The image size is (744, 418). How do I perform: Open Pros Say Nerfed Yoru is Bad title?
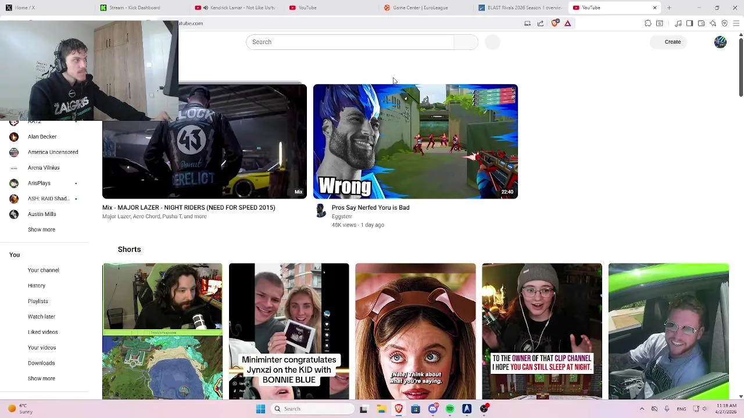coord(370,207)
